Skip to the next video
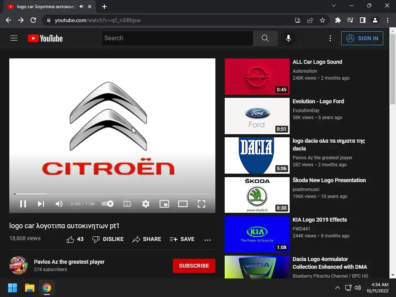This screenshot has height=297, width=396. click(x=41, y=203)
